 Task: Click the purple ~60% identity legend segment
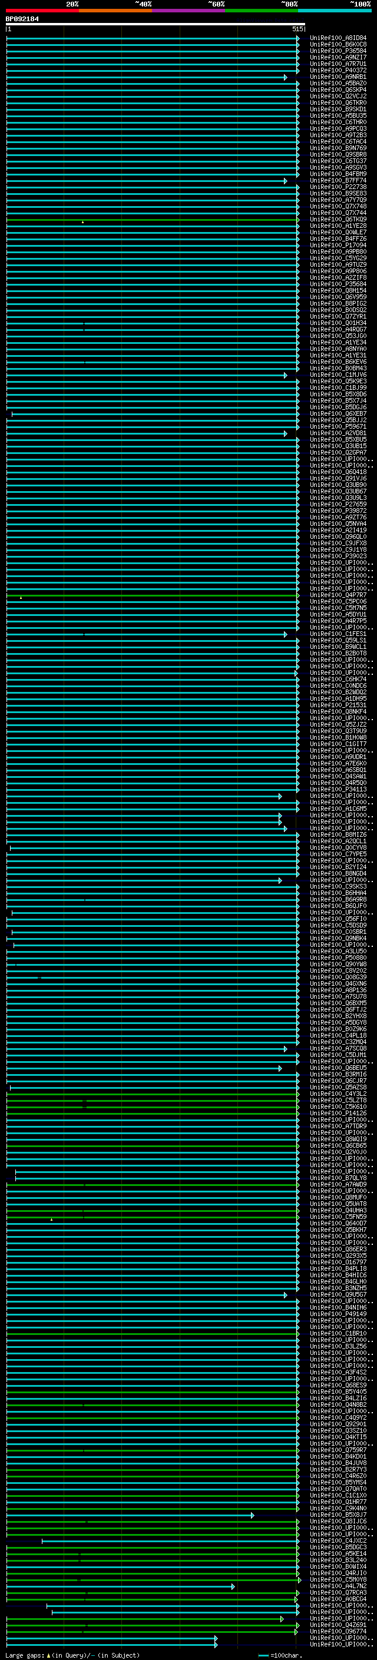point(189,11)
